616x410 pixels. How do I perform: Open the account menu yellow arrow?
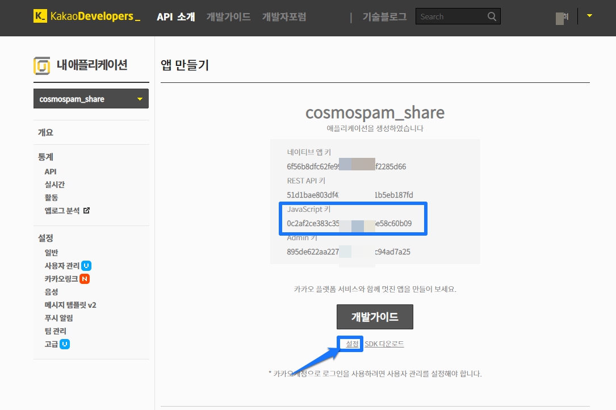click(x=589, y=16)
